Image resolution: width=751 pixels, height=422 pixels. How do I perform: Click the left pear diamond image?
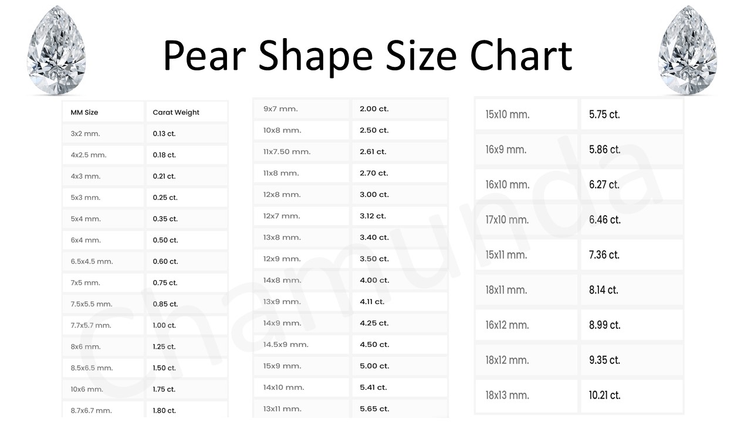click(56, 50)
